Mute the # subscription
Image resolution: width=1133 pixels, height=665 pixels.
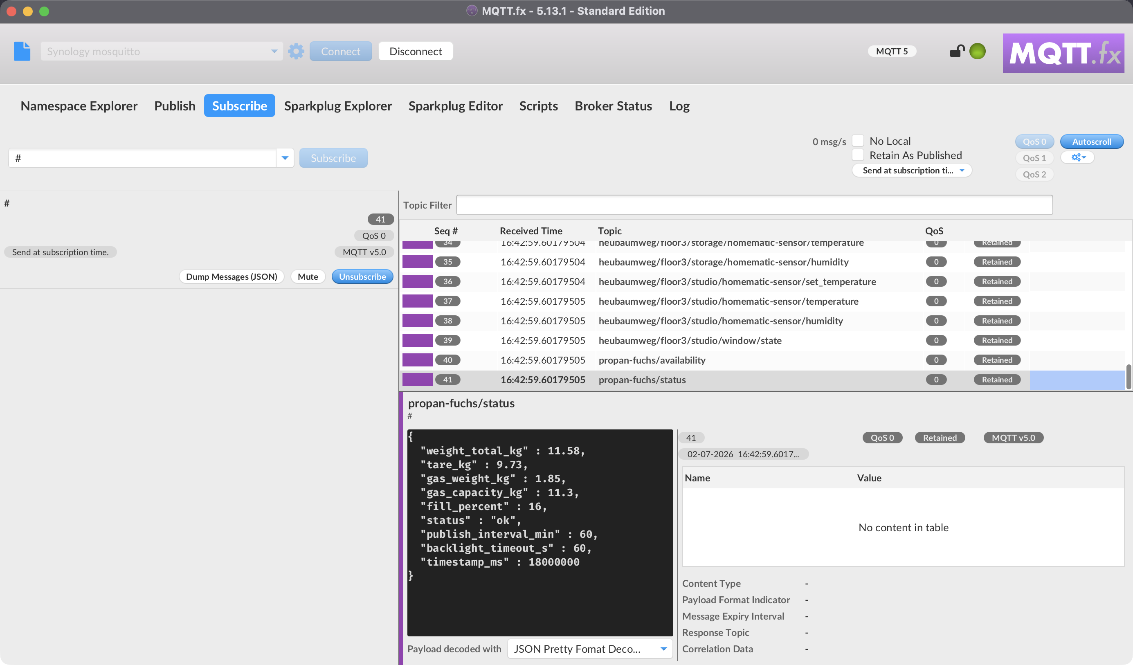[x=308, y=276]
